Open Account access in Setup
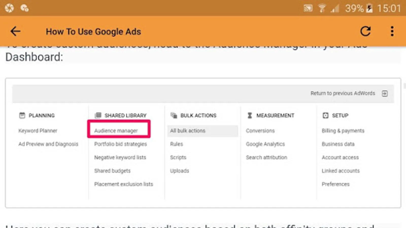 tap(340, 158)
